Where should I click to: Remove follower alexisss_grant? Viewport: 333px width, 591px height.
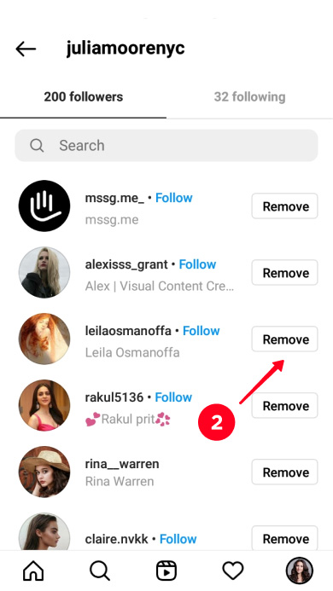pos(284,273)
